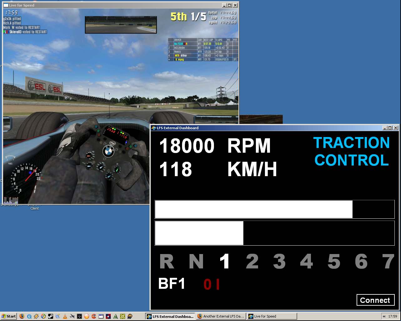Click driver row m3.l4n0m in the results table

(203, 48)
